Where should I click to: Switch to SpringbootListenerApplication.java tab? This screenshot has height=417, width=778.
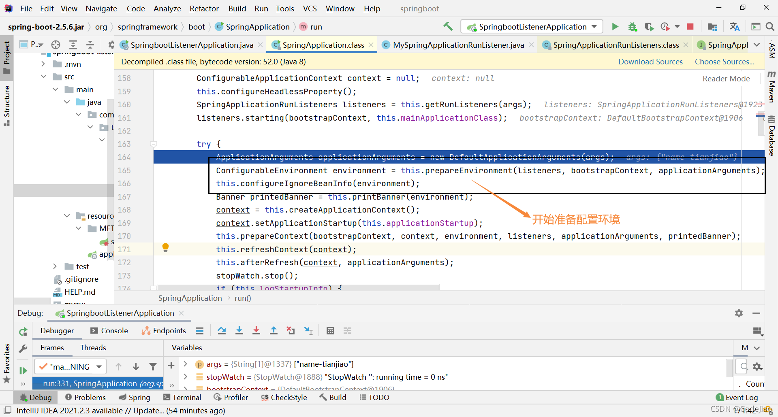(192, 45)
